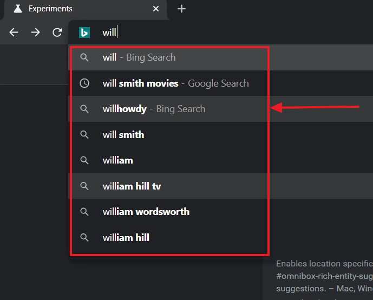Viewport: 373px width, 300px height.
Task: Click search icon beside 'william hill tv'
Action: [x=84, y=186]
